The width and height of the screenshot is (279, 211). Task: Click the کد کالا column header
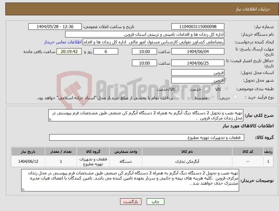point(248,151)
